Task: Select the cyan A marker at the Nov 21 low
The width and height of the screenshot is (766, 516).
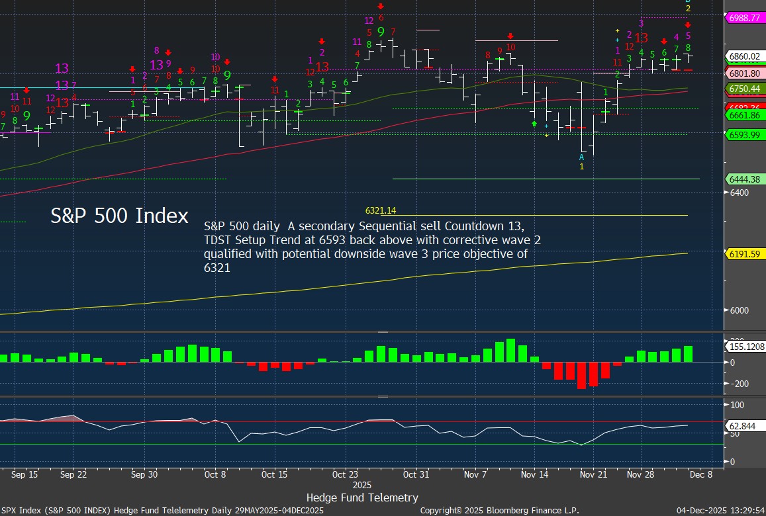Action: (x=582, y=157)
